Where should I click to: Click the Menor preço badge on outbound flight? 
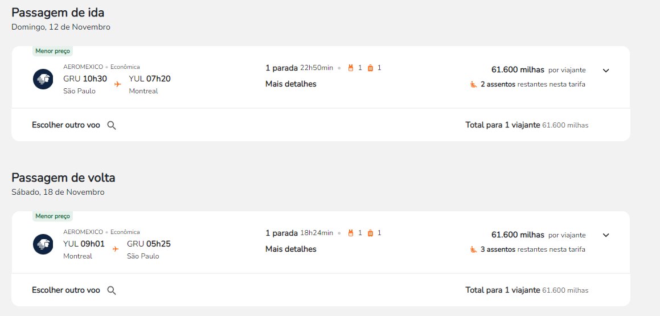pyautogui.click(x=52, y=51)
